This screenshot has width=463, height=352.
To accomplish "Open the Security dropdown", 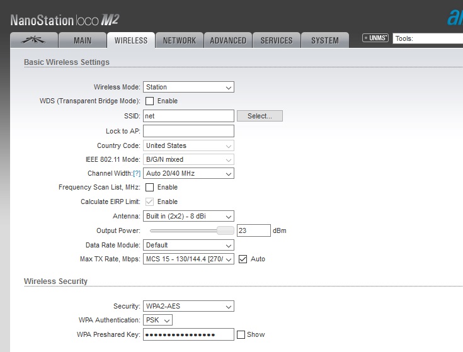I will pyautogui.click(x=189, y=306).
